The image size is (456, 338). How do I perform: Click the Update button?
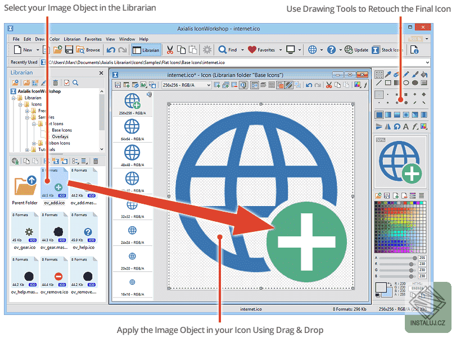point(356,50)
